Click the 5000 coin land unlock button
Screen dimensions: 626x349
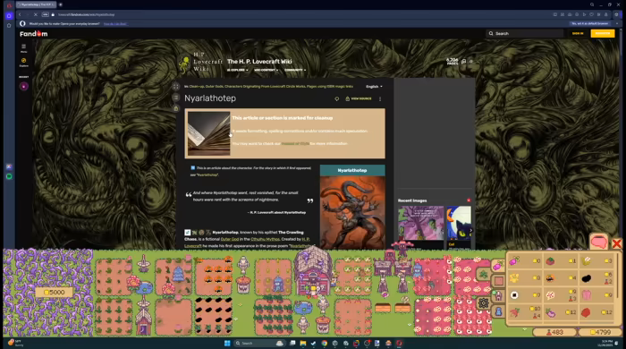pyautogui.click(x=54, y=293)
